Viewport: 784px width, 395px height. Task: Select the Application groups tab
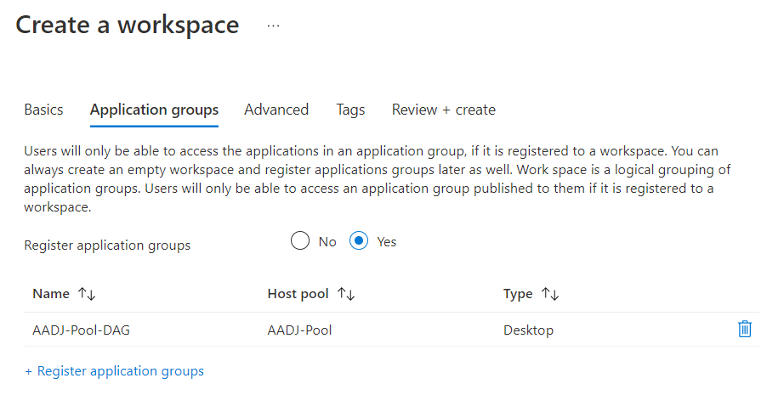tap(154, 110)
